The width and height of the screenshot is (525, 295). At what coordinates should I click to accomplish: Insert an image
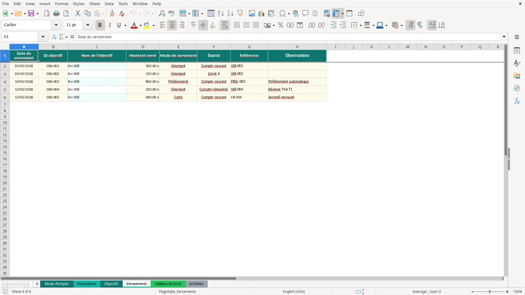[252, 14]
